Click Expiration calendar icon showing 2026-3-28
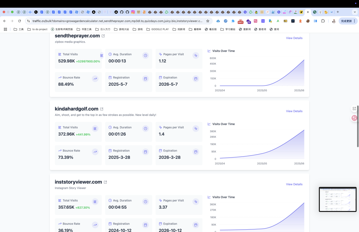359x232 pixels. [x=196, y=152]
